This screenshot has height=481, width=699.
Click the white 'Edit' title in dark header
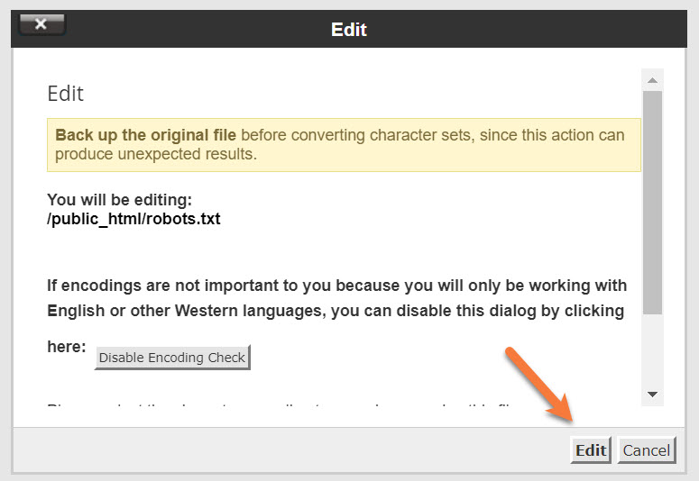[x=349, y=30]
